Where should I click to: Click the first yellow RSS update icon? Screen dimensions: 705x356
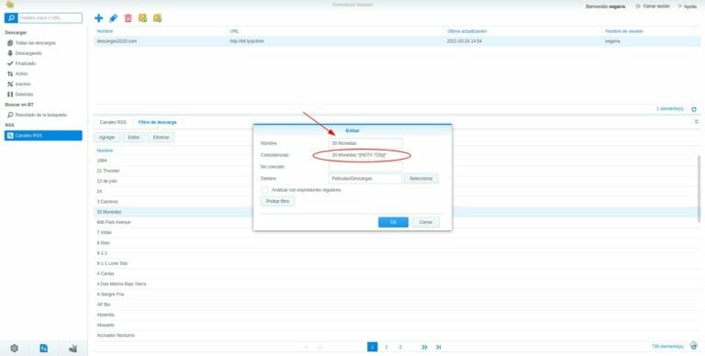click(142, 18)
